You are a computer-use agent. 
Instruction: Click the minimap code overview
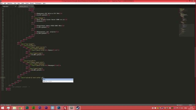pyautogui.click(x=187, y=22)
